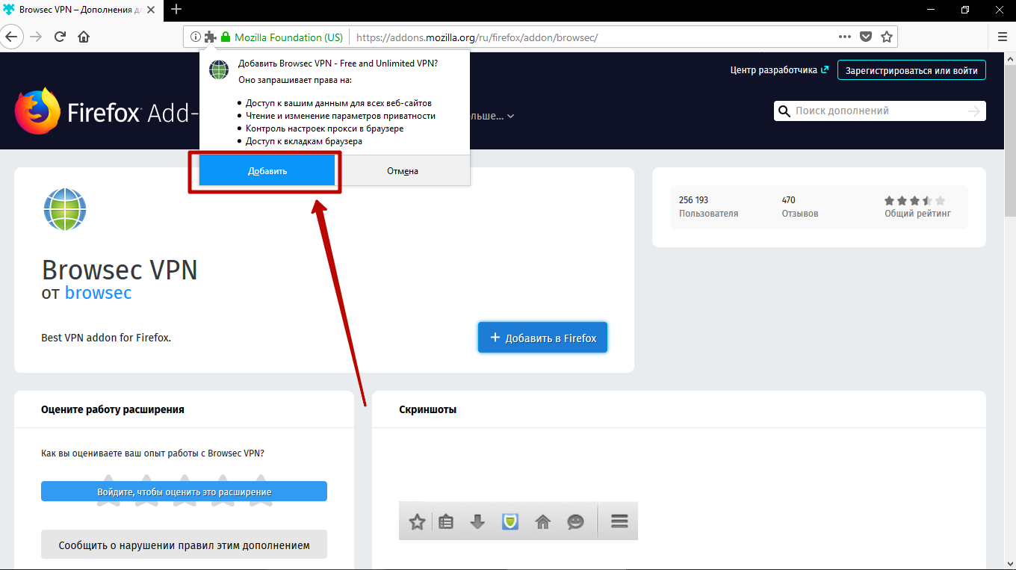Click the download arrow in screenshot preview
Screen dimensions: 1016x570
[x=478, y=521]
